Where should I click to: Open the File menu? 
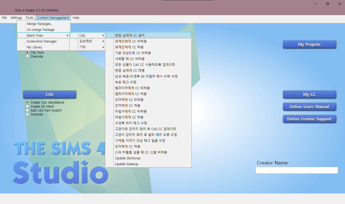tap(4, 18)
